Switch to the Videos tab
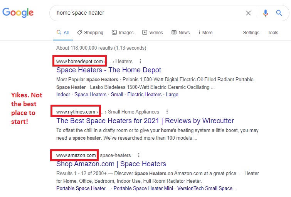 point(153,33)
